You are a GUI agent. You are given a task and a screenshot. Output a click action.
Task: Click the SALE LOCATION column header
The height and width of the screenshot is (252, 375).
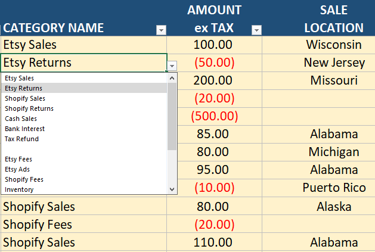pos(318,18)
